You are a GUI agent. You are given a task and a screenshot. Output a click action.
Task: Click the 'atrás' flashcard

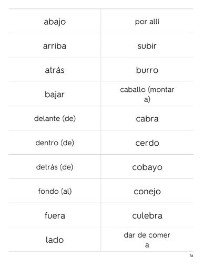[55, 70]
